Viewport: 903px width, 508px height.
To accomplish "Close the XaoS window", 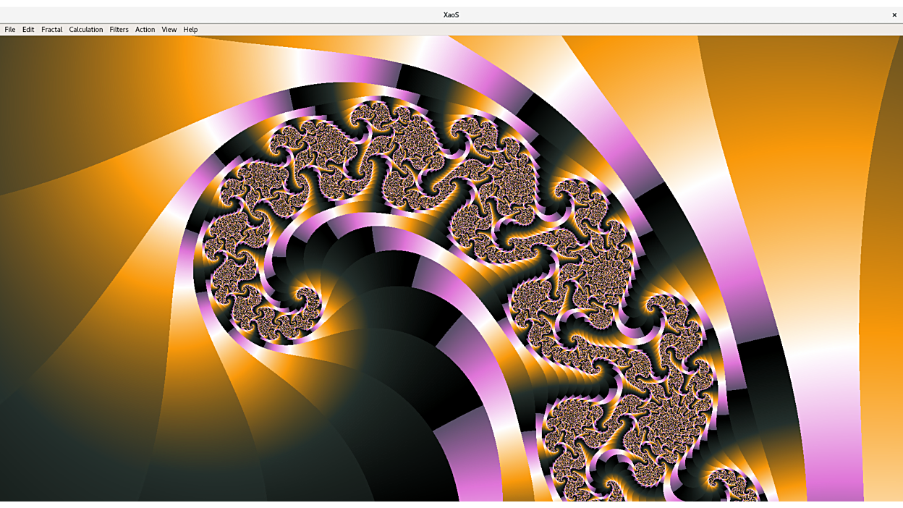I will click(894, 15).
